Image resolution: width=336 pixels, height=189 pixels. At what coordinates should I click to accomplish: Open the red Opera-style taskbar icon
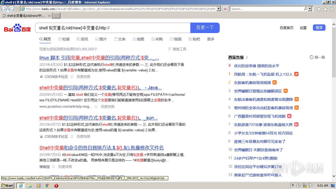click(x=56, y=186)
